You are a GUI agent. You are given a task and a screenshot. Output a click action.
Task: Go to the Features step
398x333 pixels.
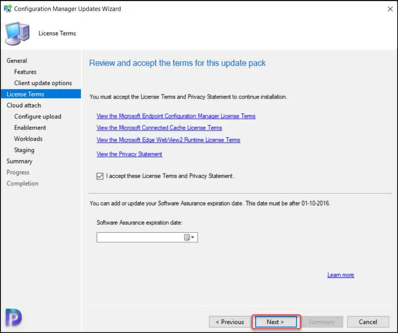click(x=25, y=72)
